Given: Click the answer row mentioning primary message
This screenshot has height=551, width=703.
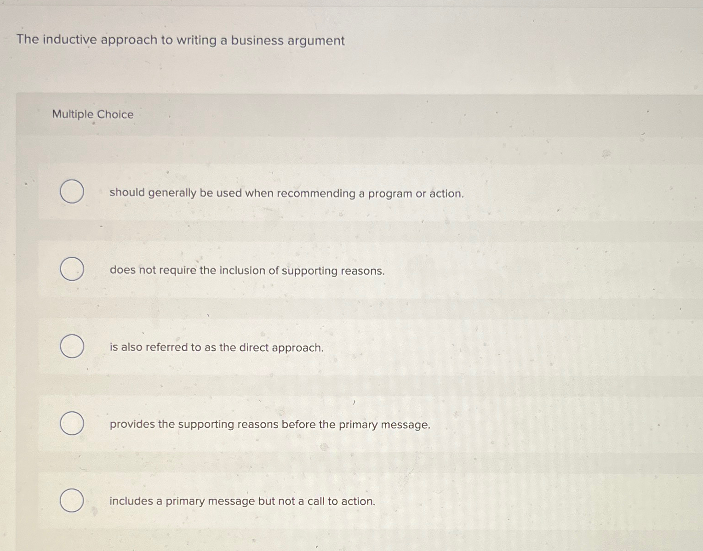Looking at the screenshot, I should [x=322, y=424].
